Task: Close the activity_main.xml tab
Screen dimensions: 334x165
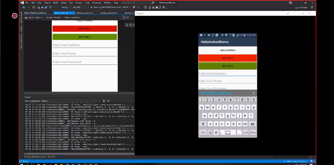Action: (73, 13)
